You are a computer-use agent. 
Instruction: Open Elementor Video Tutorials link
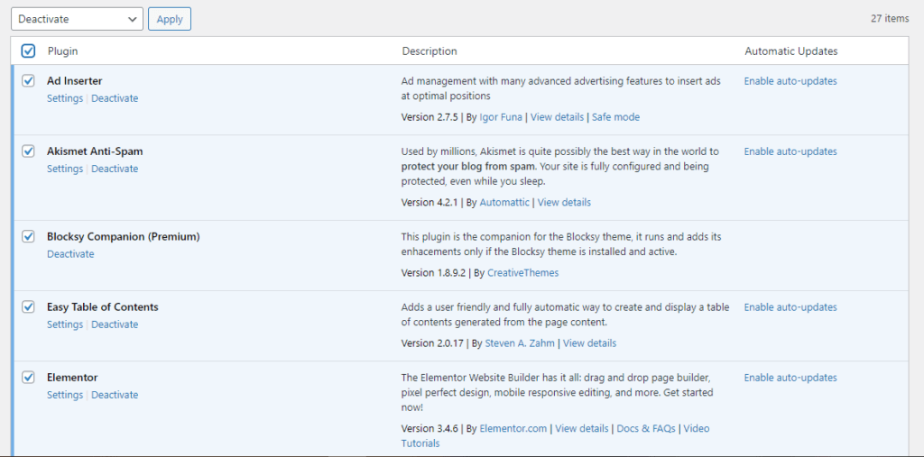click(x=556, y=435)
